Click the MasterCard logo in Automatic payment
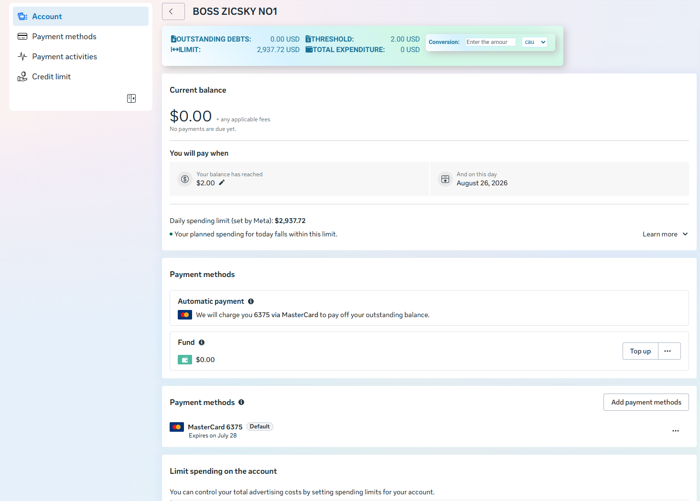Screen dimensions: 700x501 point(185,315)
